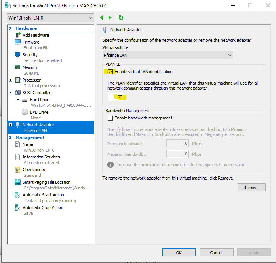Screen dimensions: 276x263
Task: Click the Name setting icon
Action: click(18, 144)
